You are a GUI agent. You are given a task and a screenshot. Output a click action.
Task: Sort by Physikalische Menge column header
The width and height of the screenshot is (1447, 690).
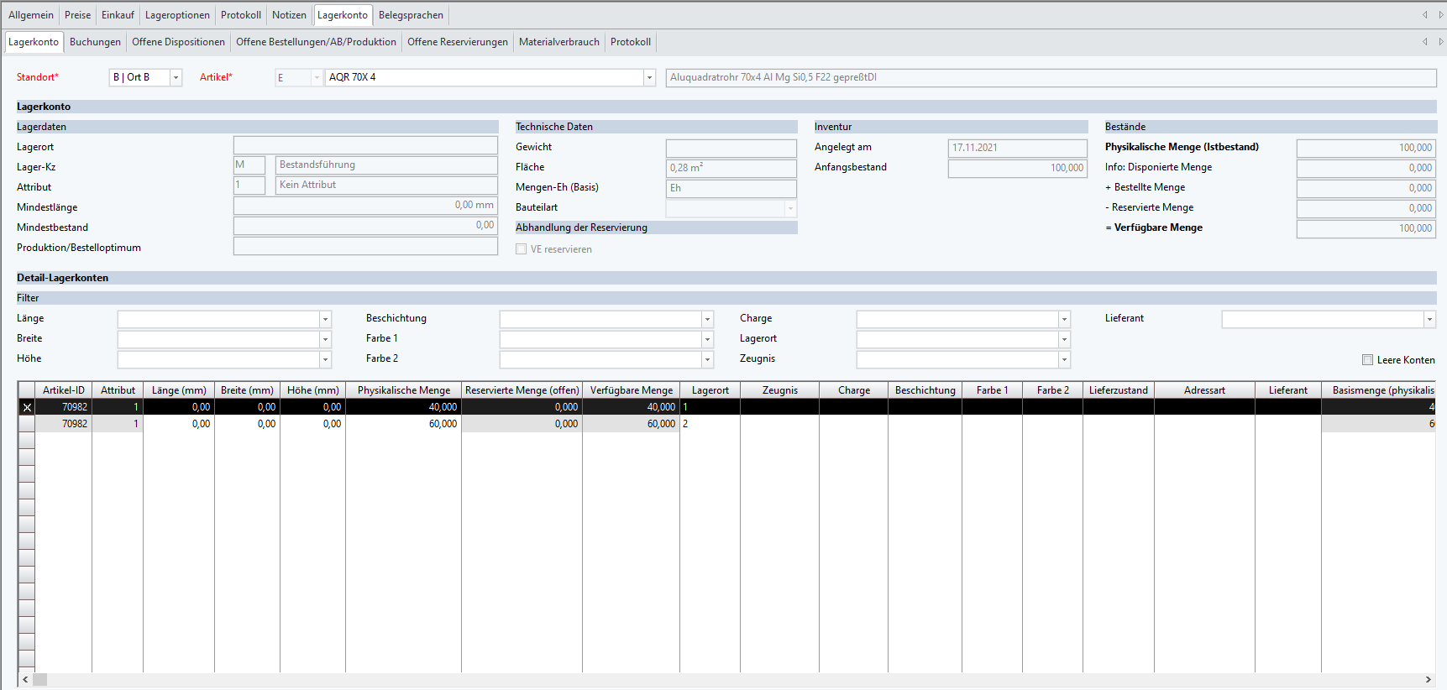coord(403,390)
